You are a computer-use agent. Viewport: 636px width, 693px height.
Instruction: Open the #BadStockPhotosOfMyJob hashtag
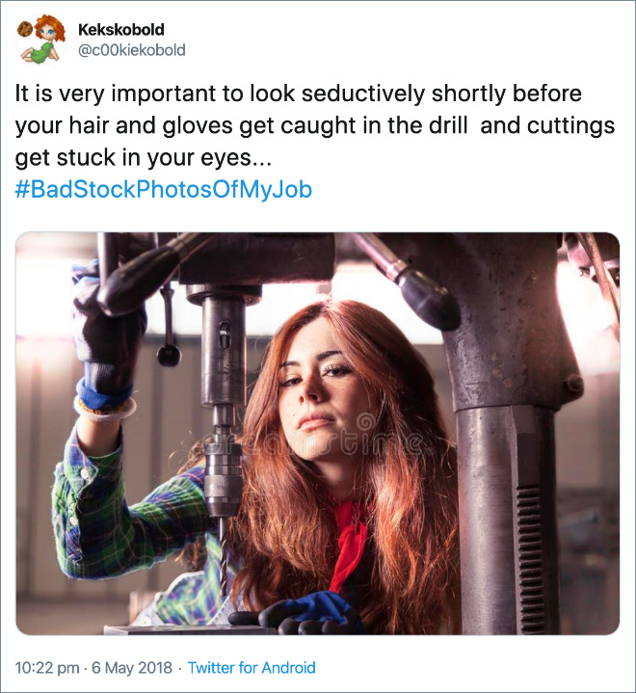point(164,189)
